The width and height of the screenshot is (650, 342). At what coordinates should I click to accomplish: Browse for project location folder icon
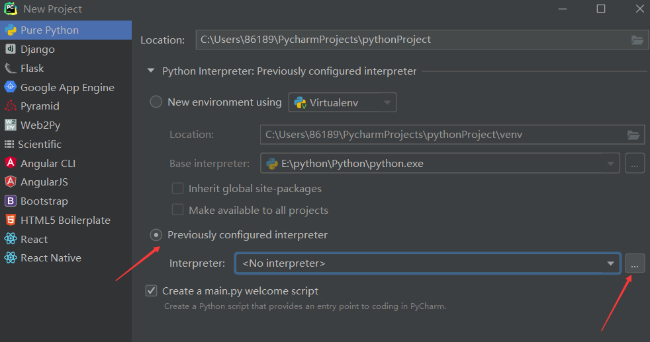tap(637, 40)
